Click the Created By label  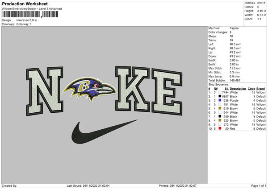pyautogui.click(x=9, y=185)
